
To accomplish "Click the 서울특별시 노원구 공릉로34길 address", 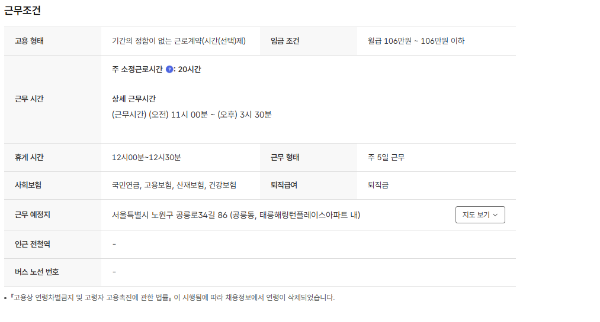I will point(236,215).
